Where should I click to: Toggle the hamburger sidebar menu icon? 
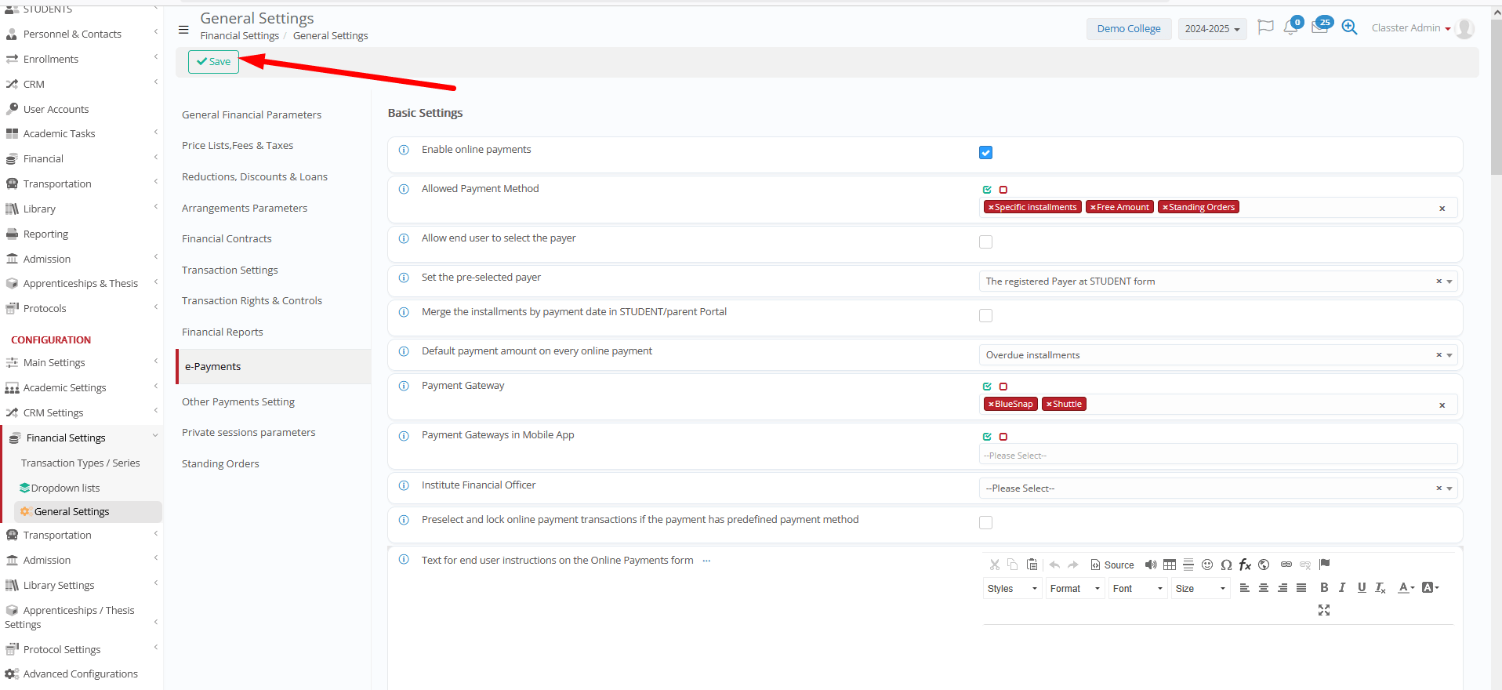coord(183,30)
